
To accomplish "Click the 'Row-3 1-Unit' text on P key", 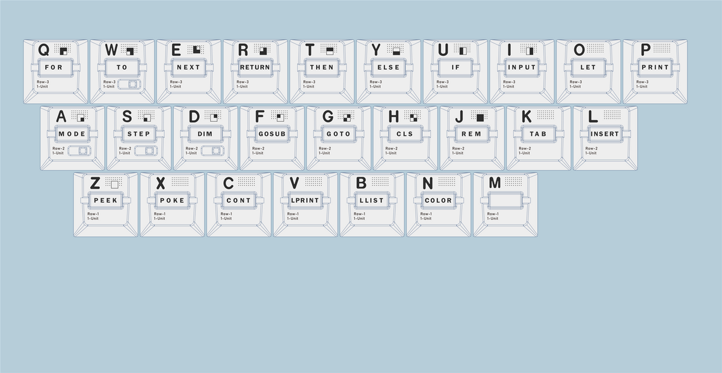I will click(643, 84).
